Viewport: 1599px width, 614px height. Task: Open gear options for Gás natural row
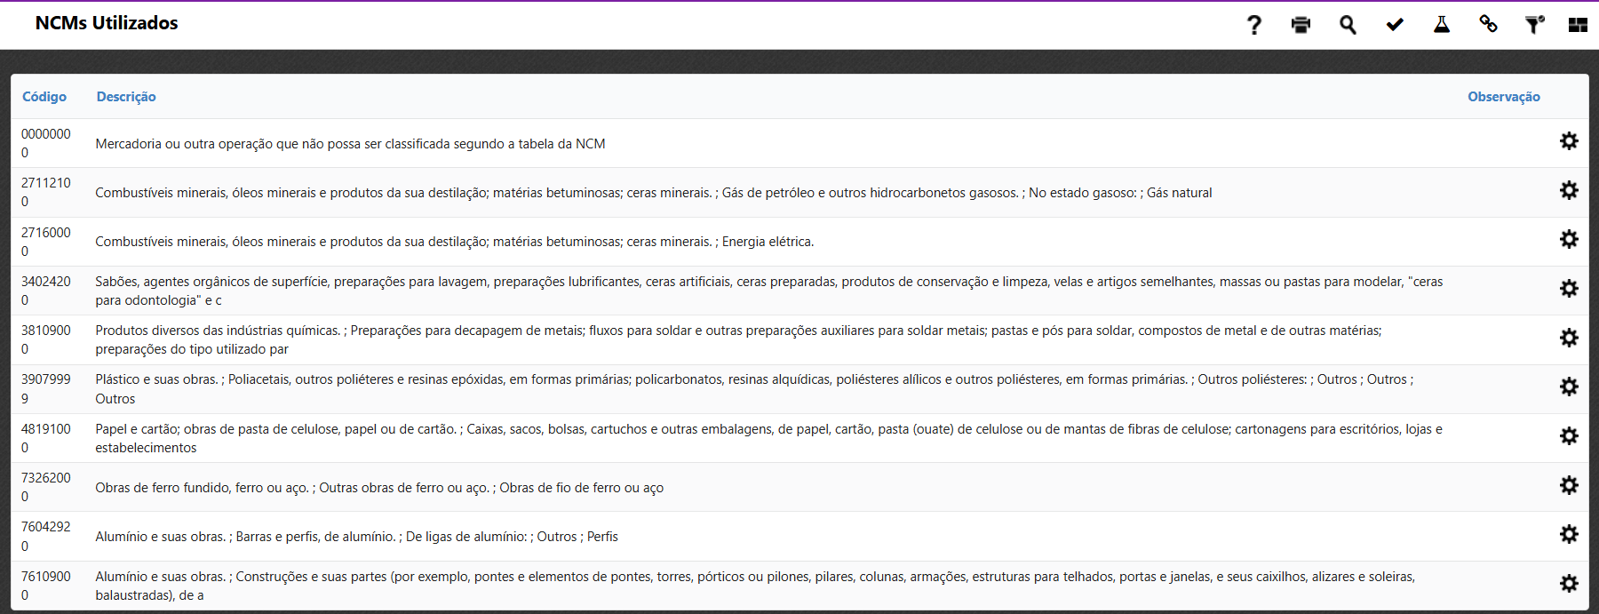[x=1569, y=191]
